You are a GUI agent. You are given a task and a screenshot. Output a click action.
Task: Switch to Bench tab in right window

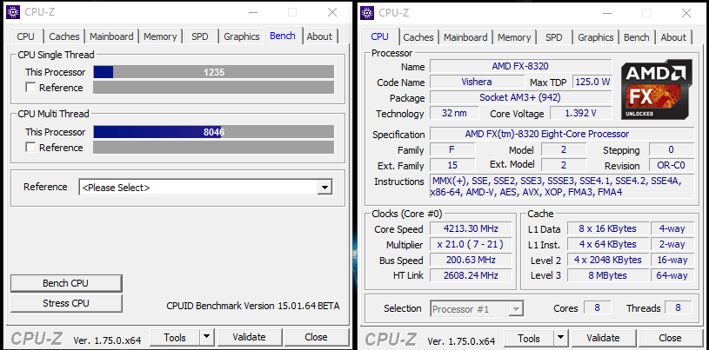tap(637, 37)
